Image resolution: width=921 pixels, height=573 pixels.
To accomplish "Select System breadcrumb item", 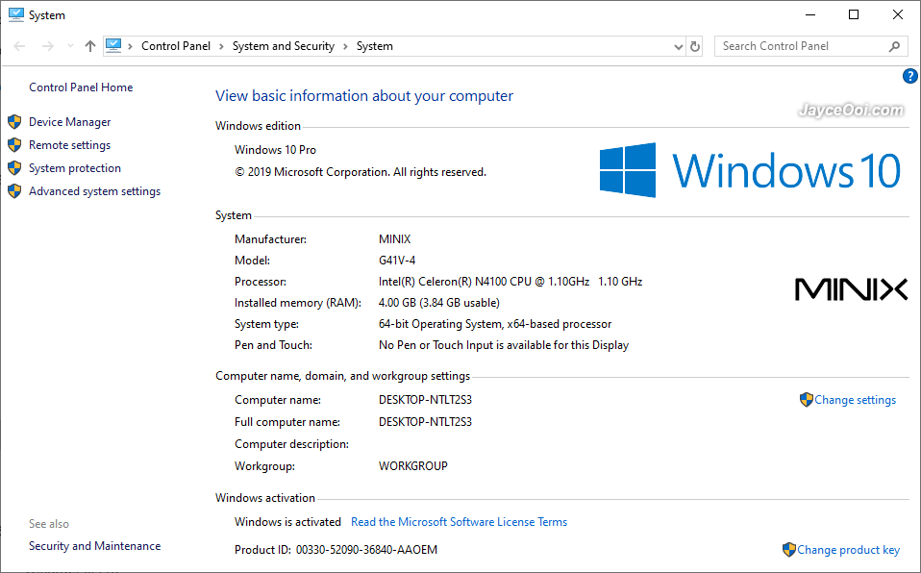I will (375, 46).
